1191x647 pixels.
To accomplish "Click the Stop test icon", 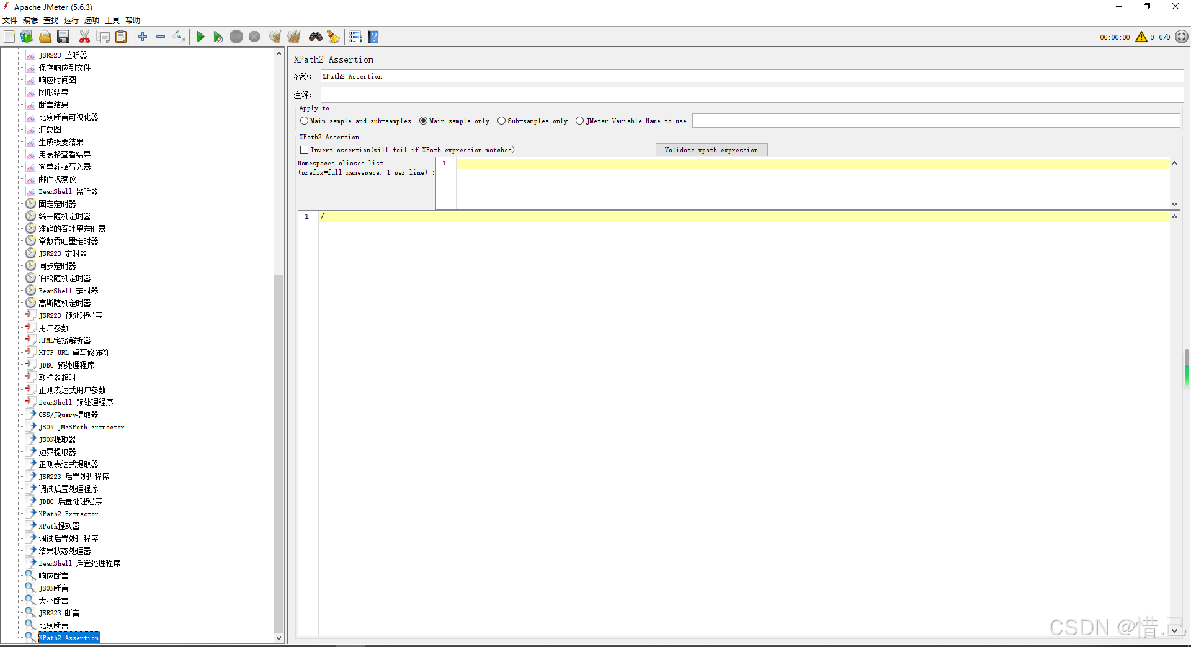I will (236, 37).
